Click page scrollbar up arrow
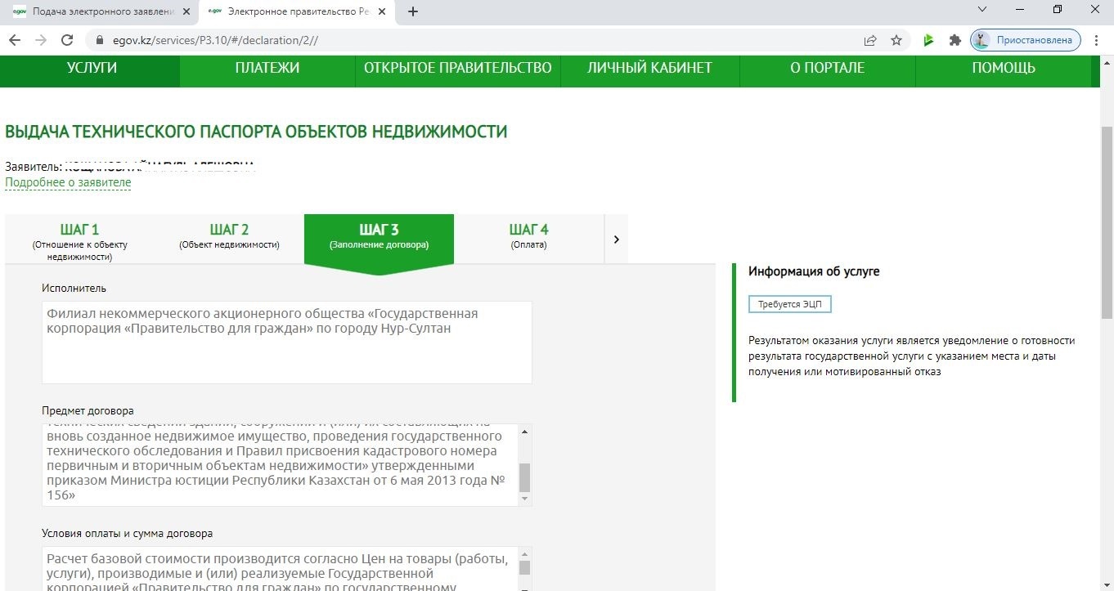 pyautogui.click(x=1107, y=62)
